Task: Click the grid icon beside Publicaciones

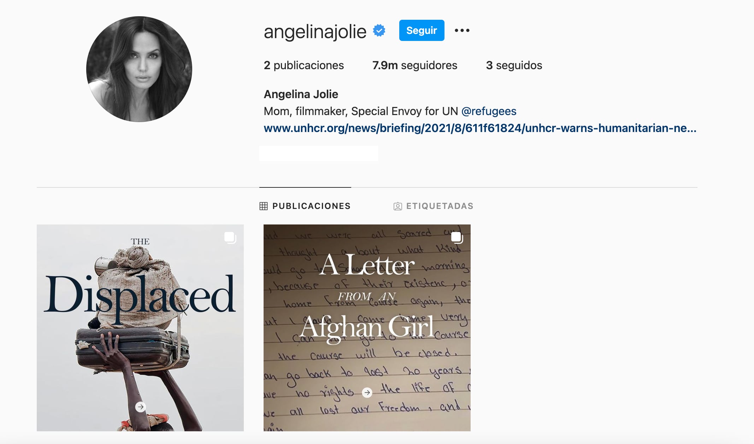Action: click(264, 206)
